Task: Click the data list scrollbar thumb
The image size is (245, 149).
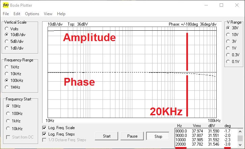Action: 240,138
